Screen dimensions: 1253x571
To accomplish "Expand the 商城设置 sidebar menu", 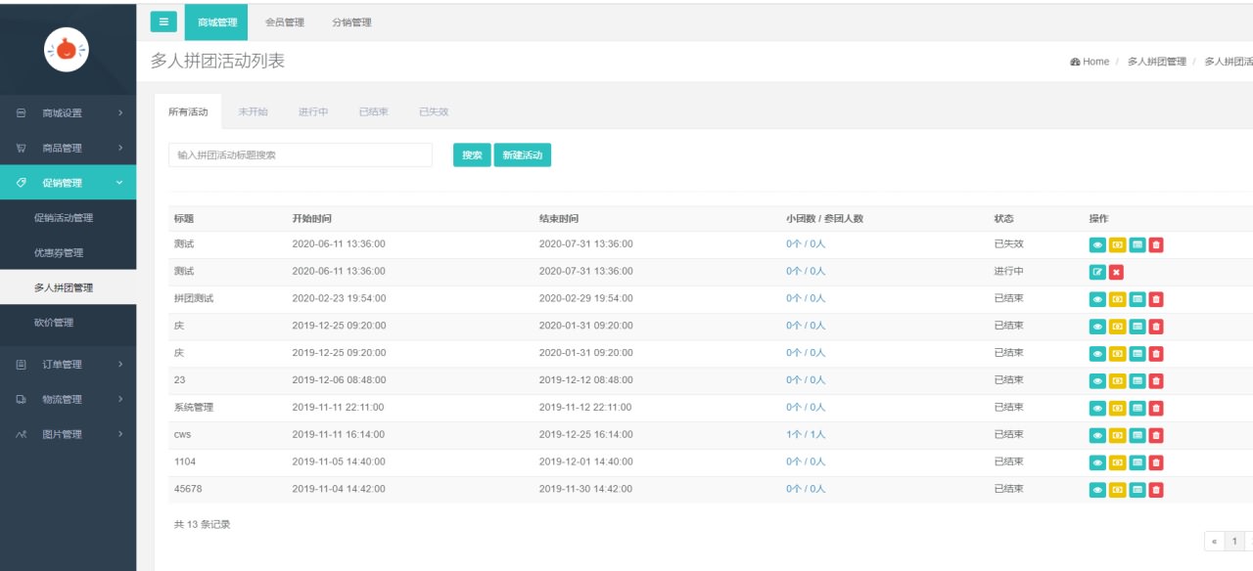I will tap(68, 113).
